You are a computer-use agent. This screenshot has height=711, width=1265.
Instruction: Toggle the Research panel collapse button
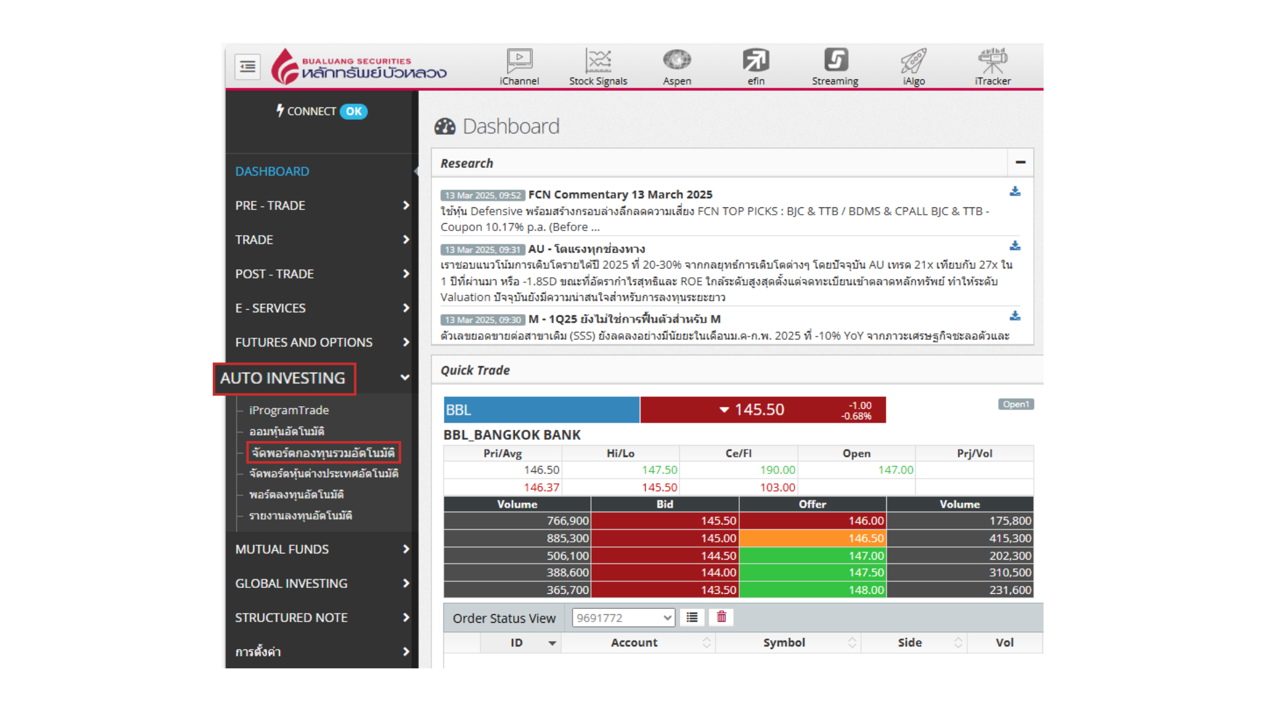coord(1020,163)
